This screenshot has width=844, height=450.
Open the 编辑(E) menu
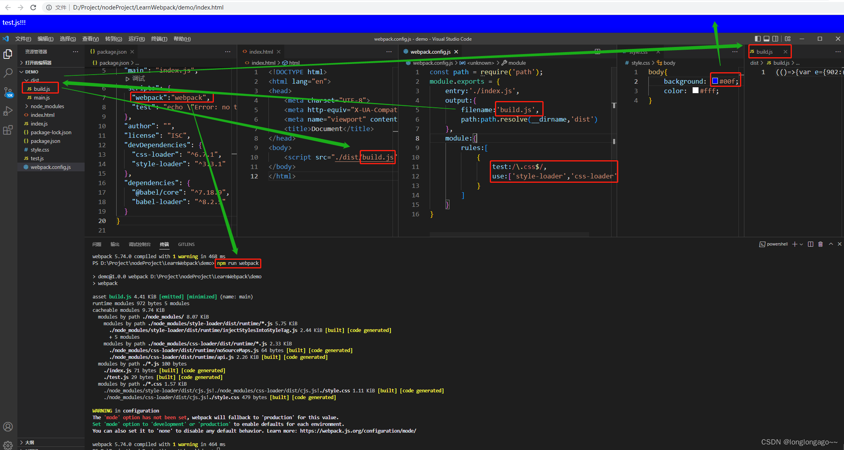click(45, 39)
